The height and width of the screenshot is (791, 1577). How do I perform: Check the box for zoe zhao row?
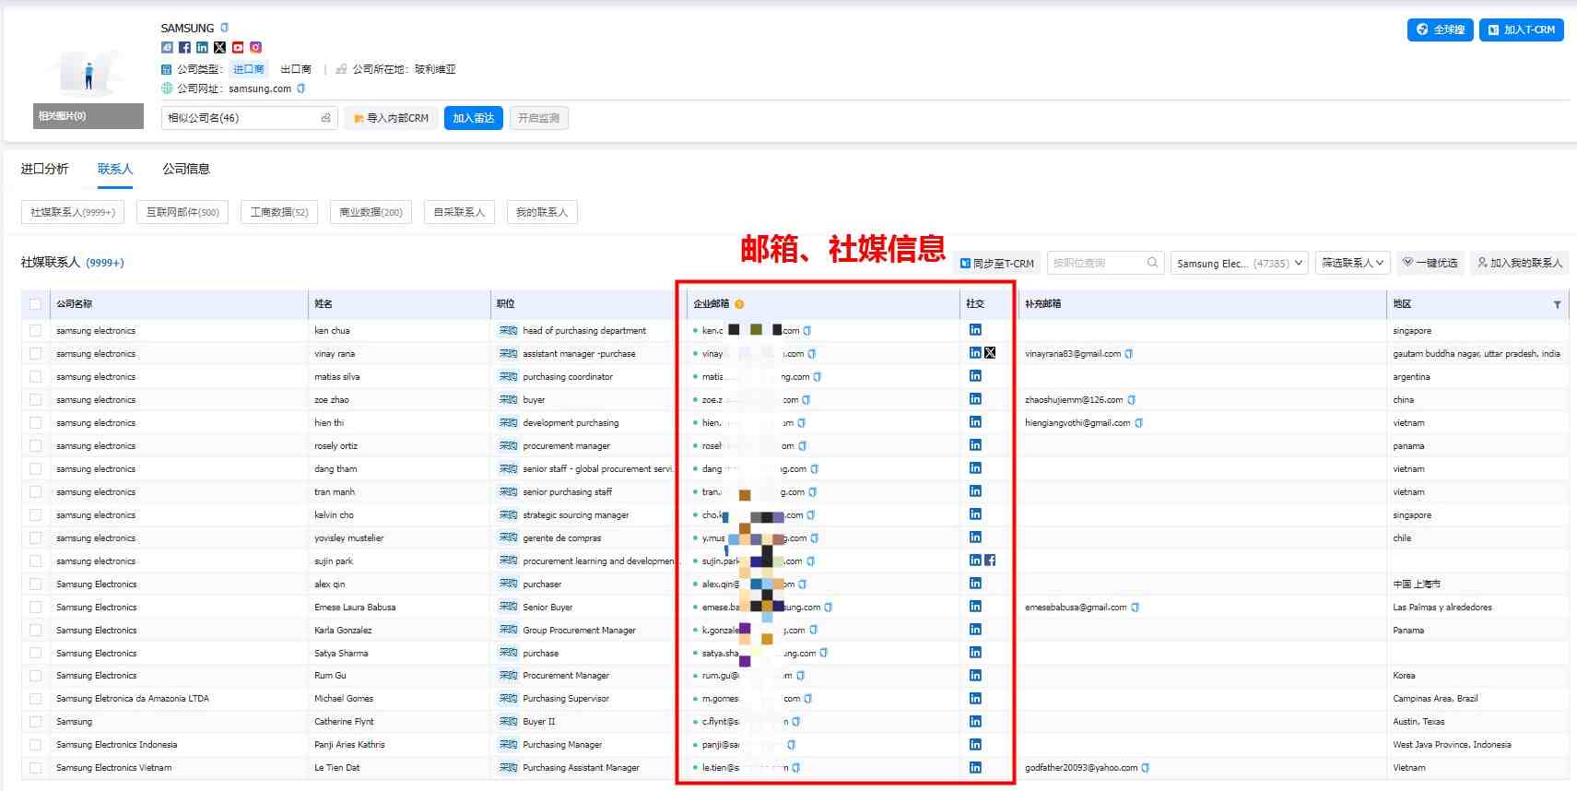(35, 399)
